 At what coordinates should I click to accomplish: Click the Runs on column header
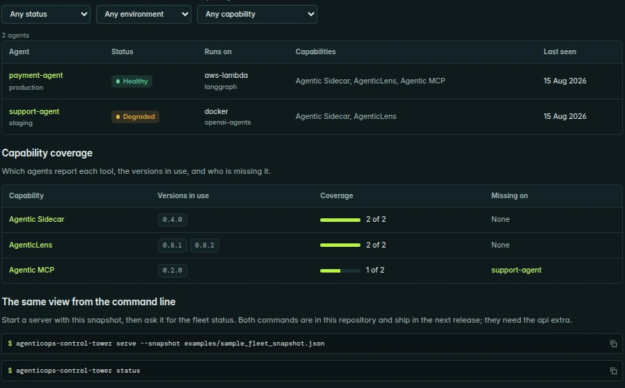tap(218, 51)
